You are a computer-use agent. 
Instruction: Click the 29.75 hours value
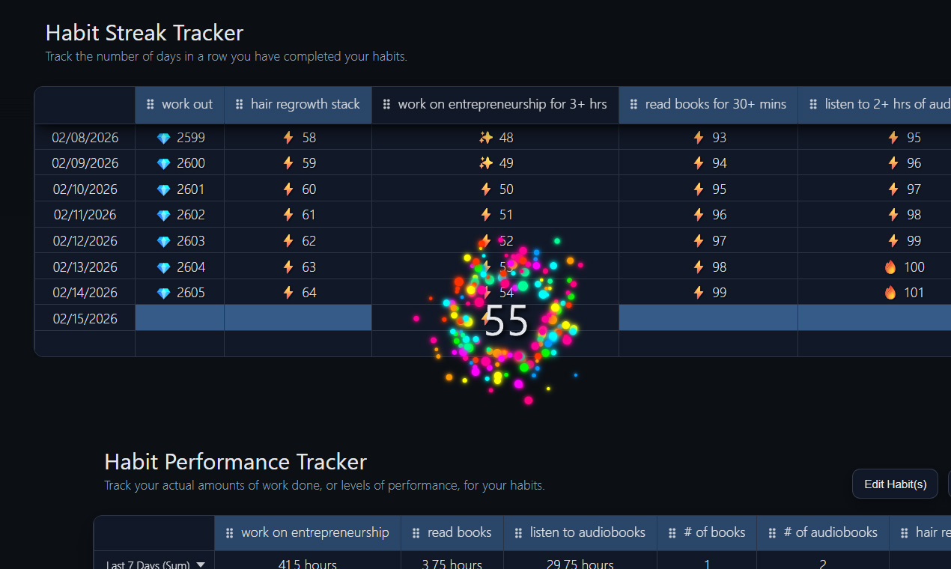[x=580, y=565]
